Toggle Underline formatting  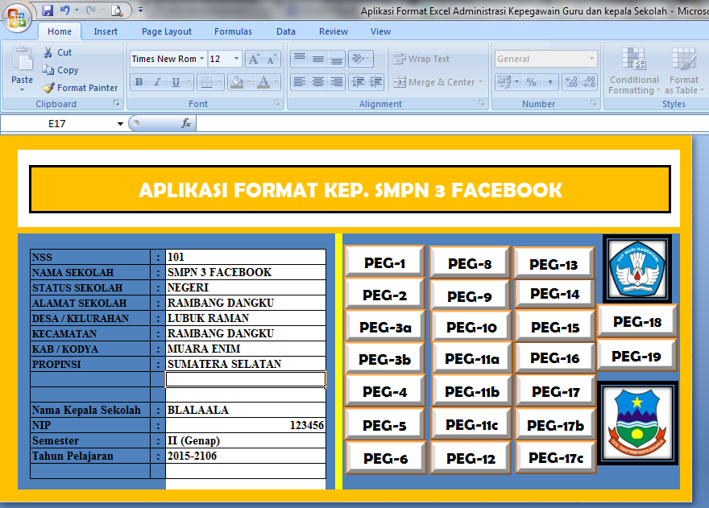(x=176, y=82)
